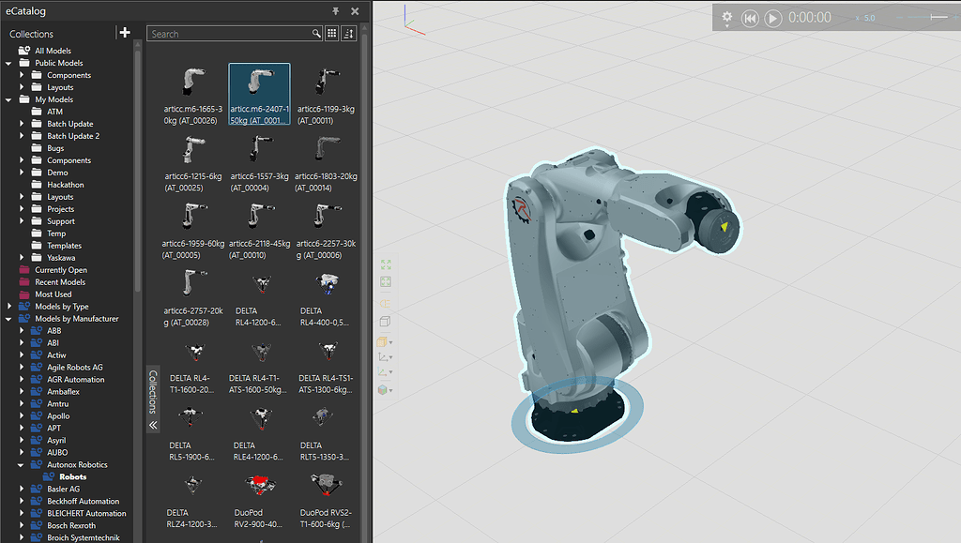Expand the Models by Type node

10,307
